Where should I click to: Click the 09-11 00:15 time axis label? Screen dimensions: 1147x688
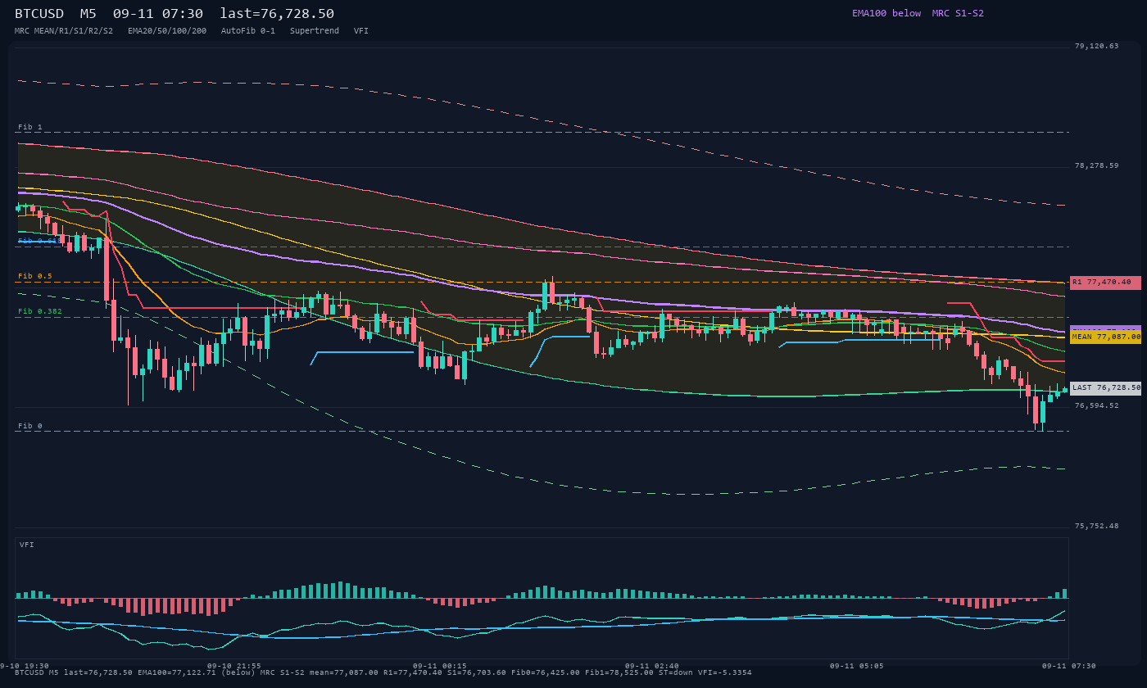click(440, 666)
